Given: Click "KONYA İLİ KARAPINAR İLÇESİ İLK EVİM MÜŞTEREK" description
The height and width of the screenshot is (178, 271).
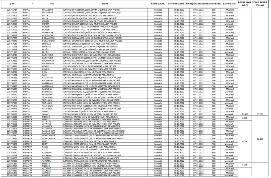Looking at the screenshot, I should tap(91, 86).
